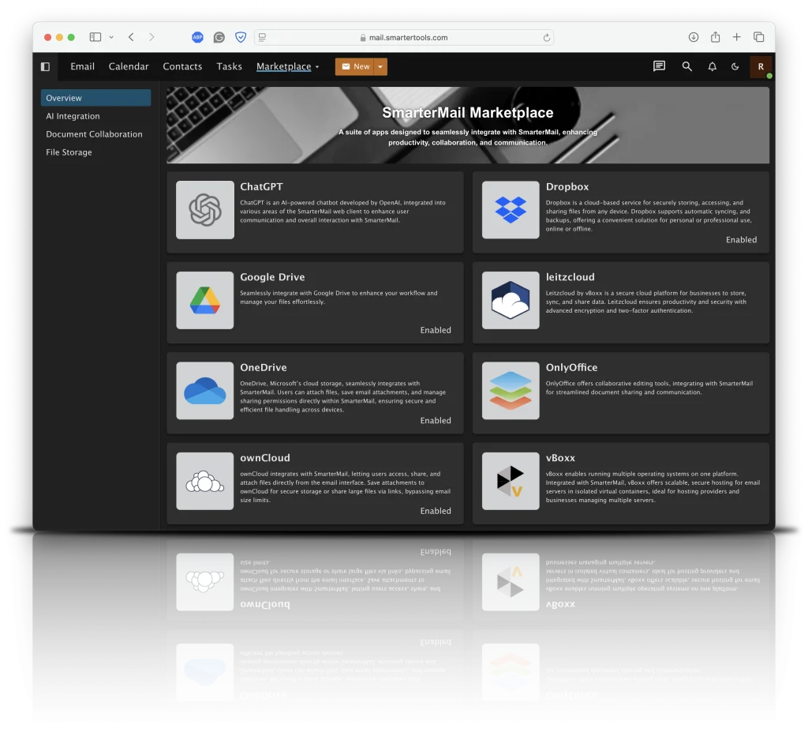This screenshot has width=808, height=743.
Task: Click the leitzcloud title
Action: tap(570, 277)
